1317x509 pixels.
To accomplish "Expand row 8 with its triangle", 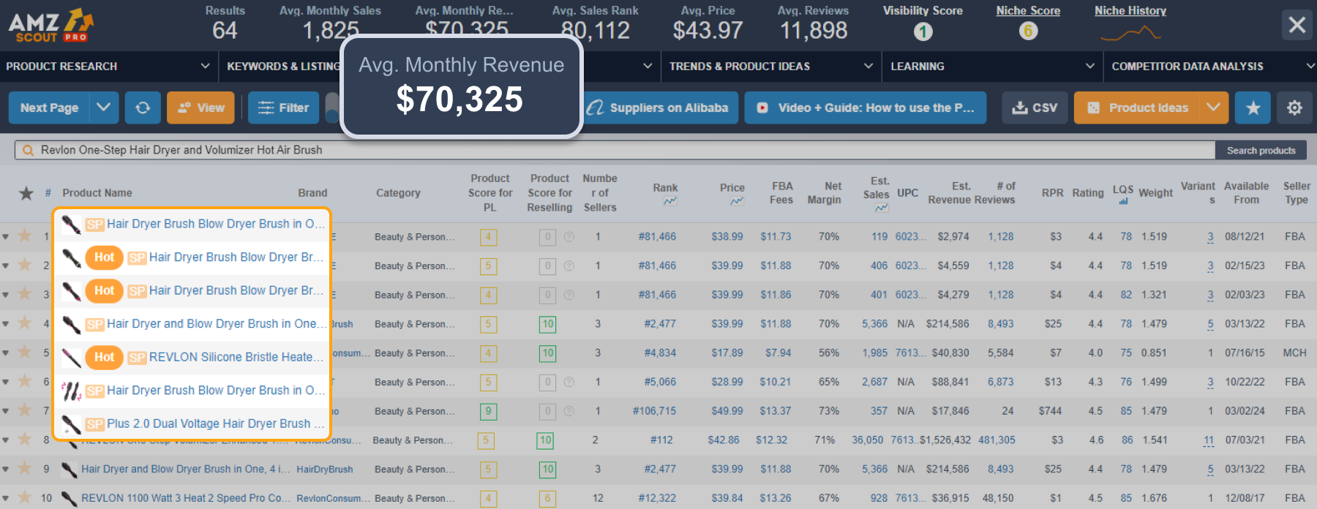I will (x=6, y=440).
